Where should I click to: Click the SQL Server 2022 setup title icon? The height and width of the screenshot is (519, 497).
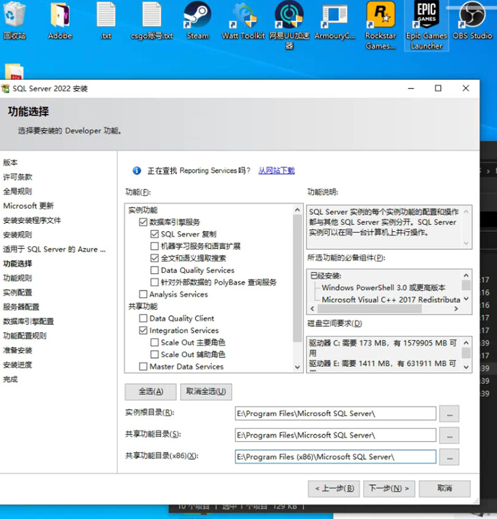click(x=5, y=89)
